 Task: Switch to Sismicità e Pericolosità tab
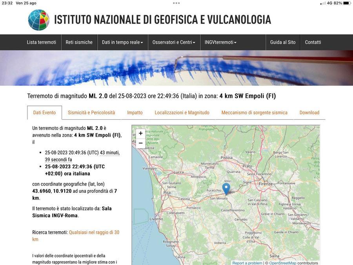[91, 112]
